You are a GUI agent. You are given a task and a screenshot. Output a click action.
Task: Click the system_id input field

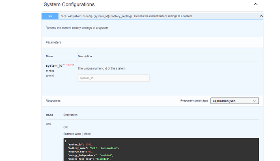pyautogui.click(x=114, y=78)
